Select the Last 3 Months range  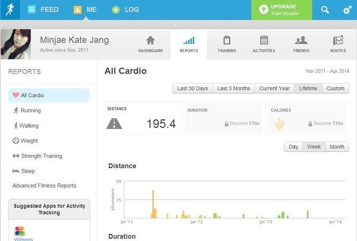(234, 88)
